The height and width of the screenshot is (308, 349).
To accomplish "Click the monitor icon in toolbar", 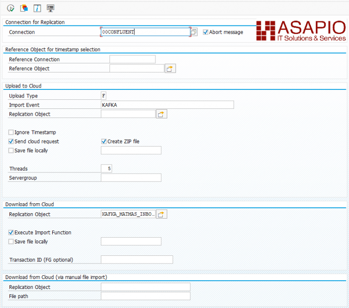I will click(x=50, y=8).
